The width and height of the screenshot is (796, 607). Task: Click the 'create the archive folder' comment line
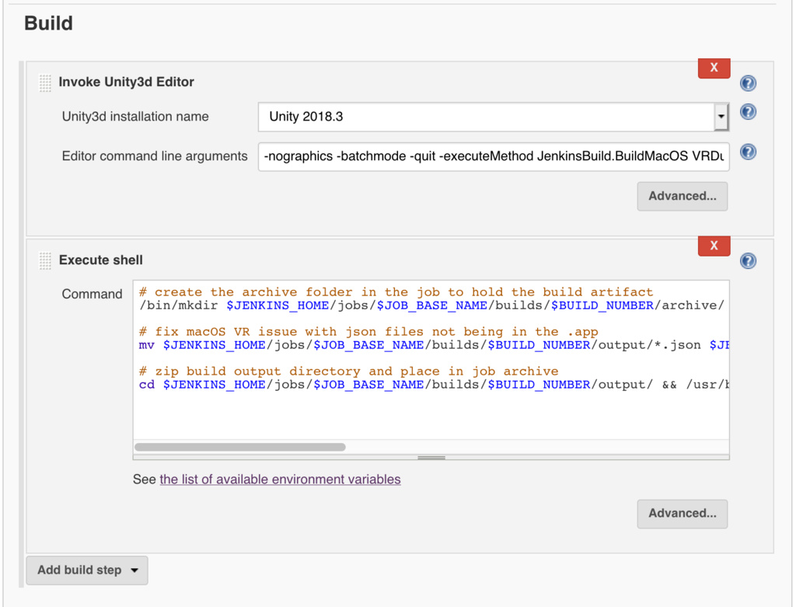[396, 292]
